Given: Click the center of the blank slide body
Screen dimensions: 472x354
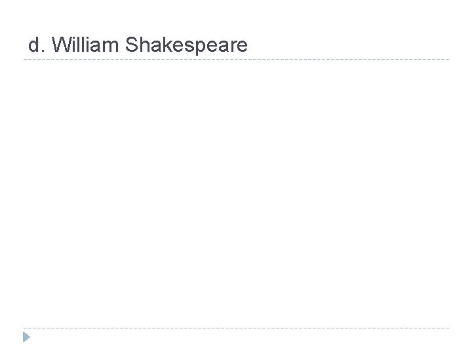Looking at the screenshot, I should 236,193.
